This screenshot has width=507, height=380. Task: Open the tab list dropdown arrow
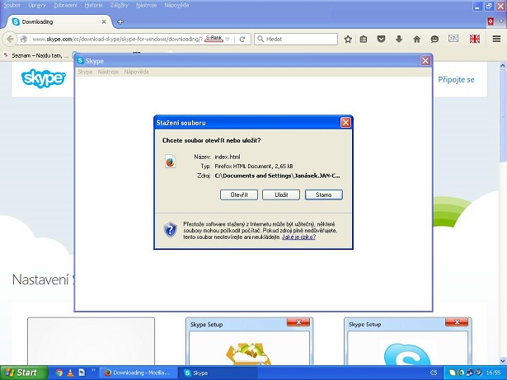tap(501, 21)
